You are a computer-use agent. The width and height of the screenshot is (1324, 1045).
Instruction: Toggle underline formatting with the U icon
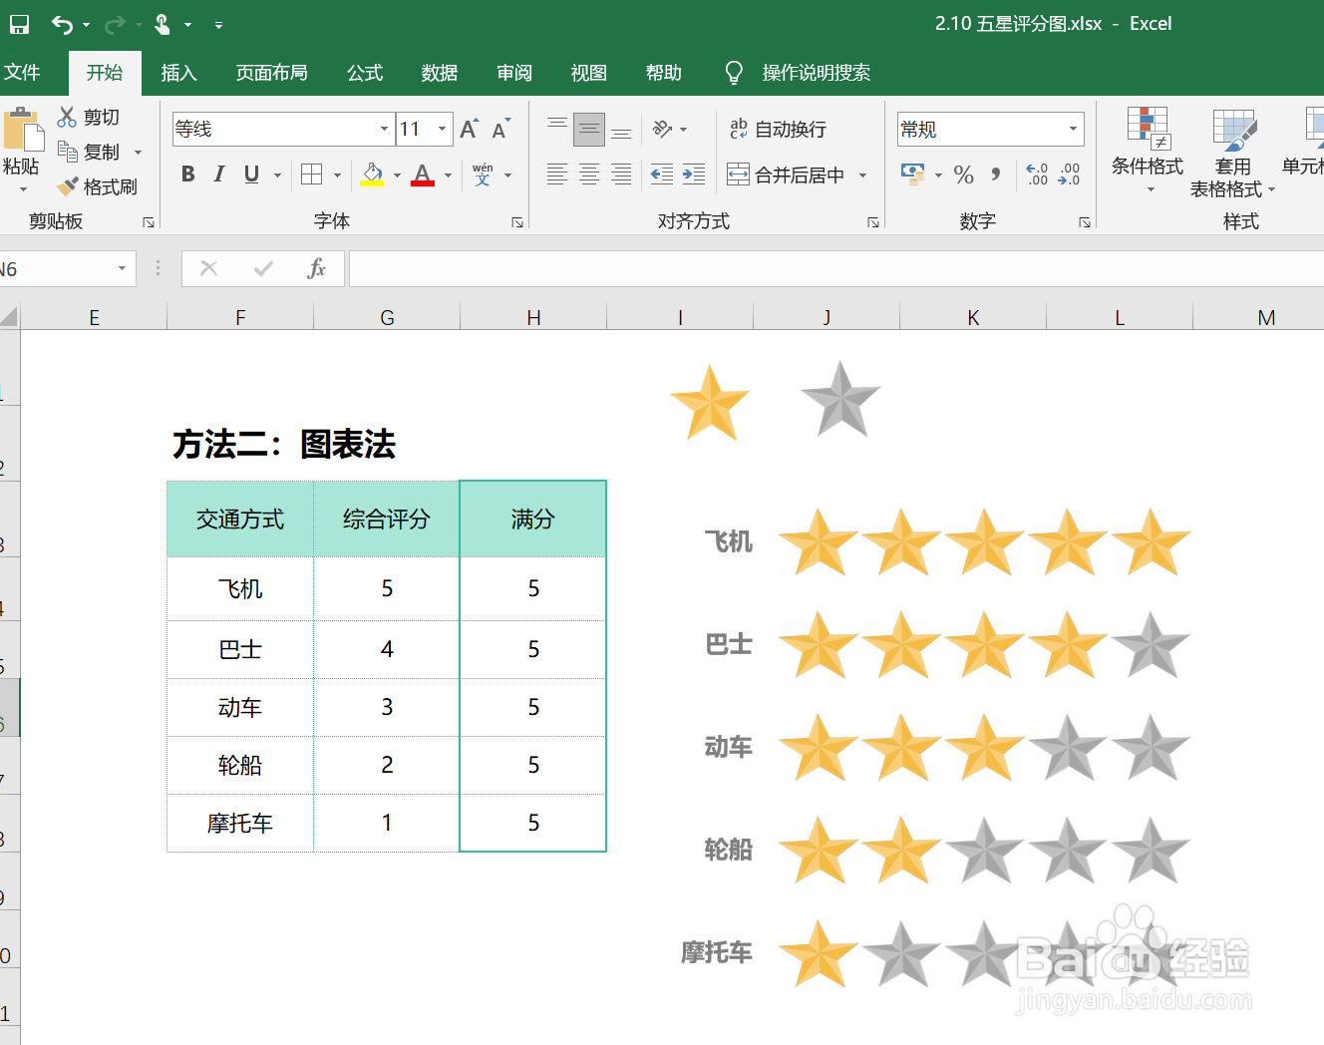[250, 174]
